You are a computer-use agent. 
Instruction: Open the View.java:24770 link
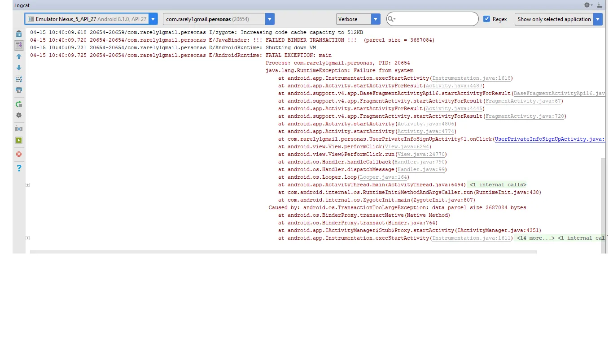click(420, 154)
